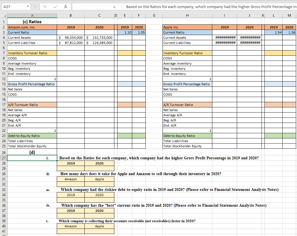297x236 pixels.
Task: Click the '(d)' section heading cell
Action: 32,152
